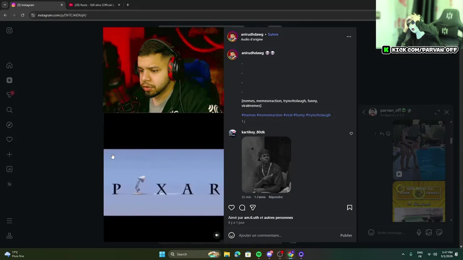Open Discord from the Windows taskbar

(269, 254)
